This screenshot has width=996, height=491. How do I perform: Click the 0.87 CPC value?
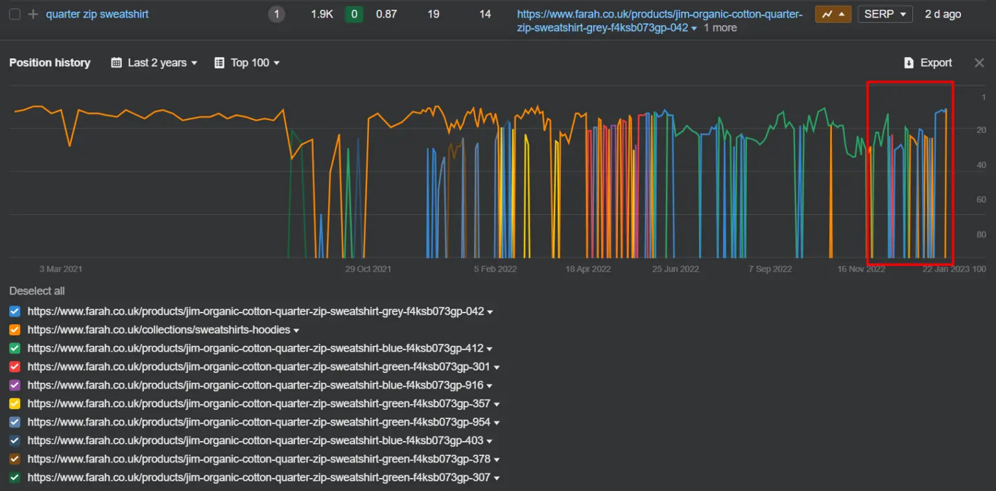(386, 14)
